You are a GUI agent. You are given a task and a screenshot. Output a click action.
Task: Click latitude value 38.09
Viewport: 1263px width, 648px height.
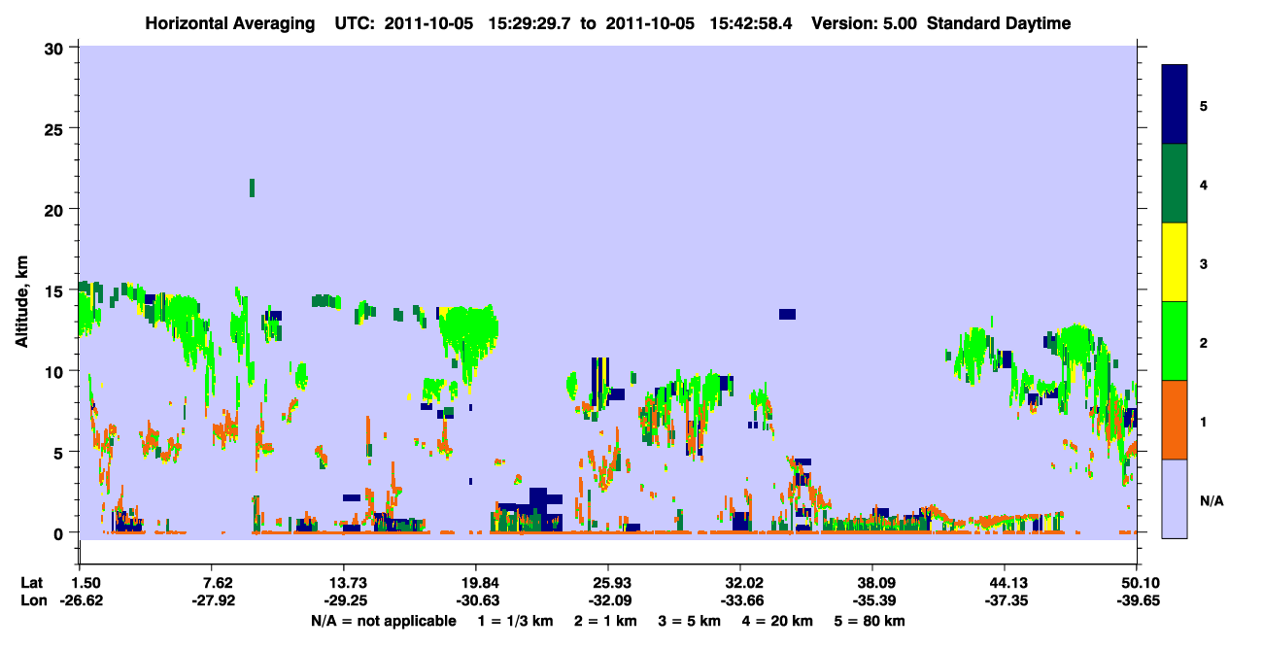(872, 583)
